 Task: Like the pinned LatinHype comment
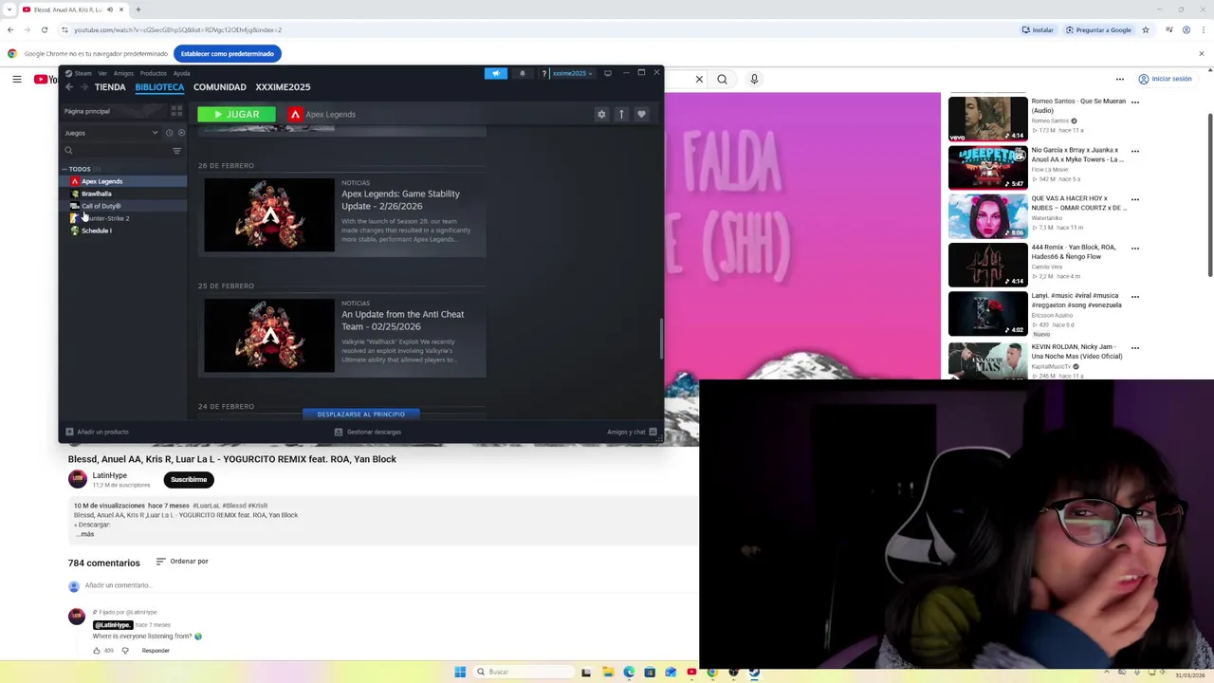tap(96, 651)
